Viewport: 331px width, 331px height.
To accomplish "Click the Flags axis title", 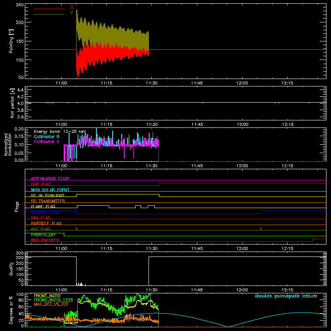I will (x=17, y=206).
